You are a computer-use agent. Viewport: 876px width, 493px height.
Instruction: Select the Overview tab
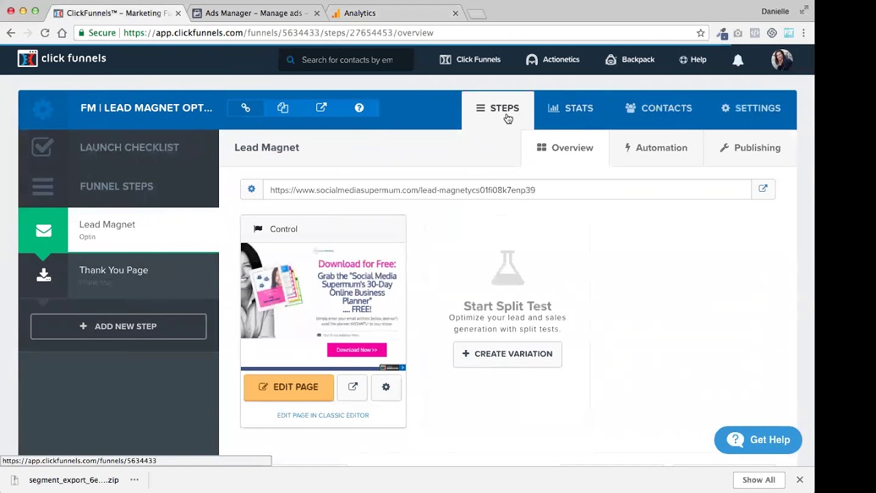pyautogui.click(x=565, y=148)
